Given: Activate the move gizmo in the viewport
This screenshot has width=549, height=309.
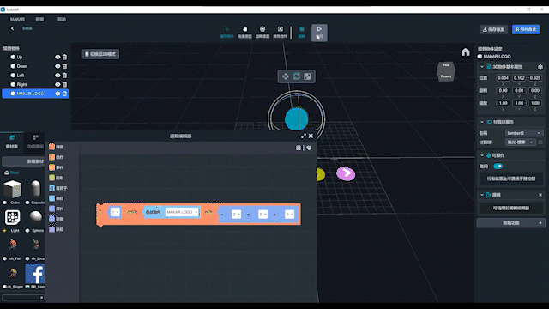Looking at the screenshot, I should 286,76.
